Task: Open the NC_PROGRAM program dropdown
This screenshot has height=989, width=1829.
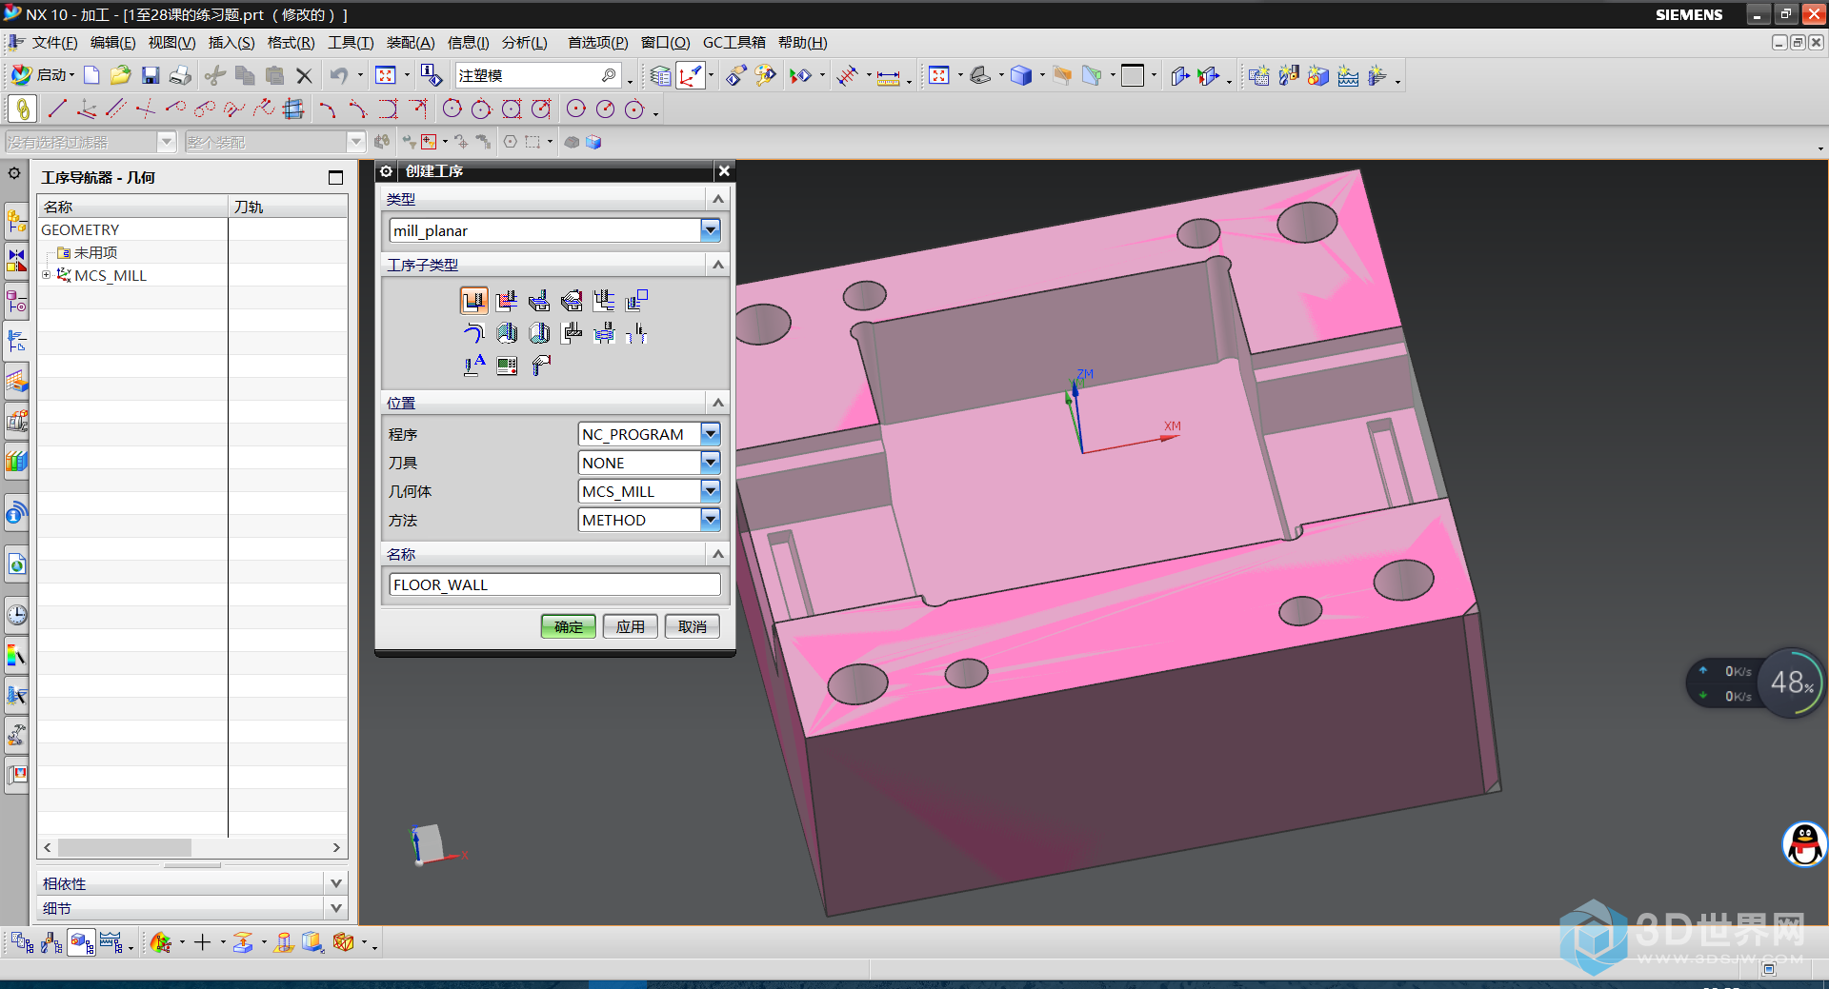Action: pos(710,434)
